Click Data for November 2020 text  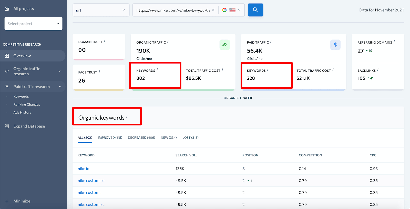click(x=382, y=10)
